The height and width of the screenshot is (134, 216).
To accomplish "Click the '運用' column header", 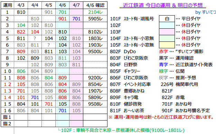I will [8, 5].
